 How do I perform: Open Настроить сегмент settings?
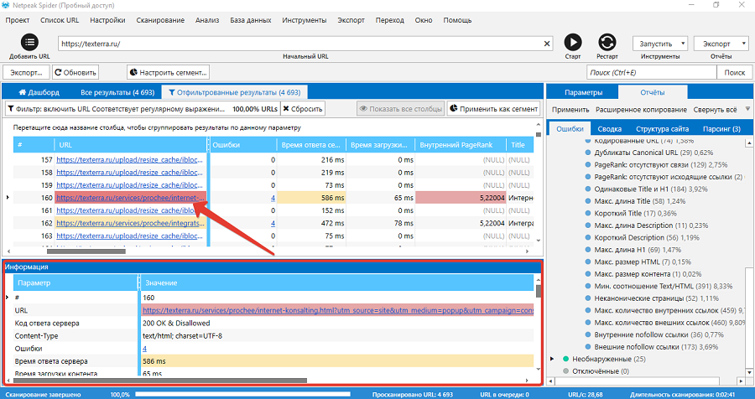point(169,73)
